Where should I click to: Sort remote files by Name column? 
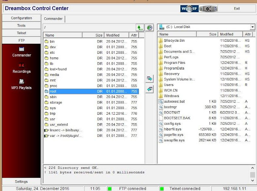point(63,35)
